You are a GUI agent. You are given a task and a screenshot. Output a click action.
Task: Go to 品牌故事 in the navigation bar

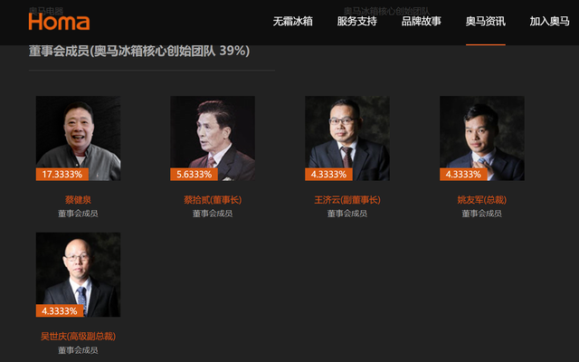click(422, 22)
